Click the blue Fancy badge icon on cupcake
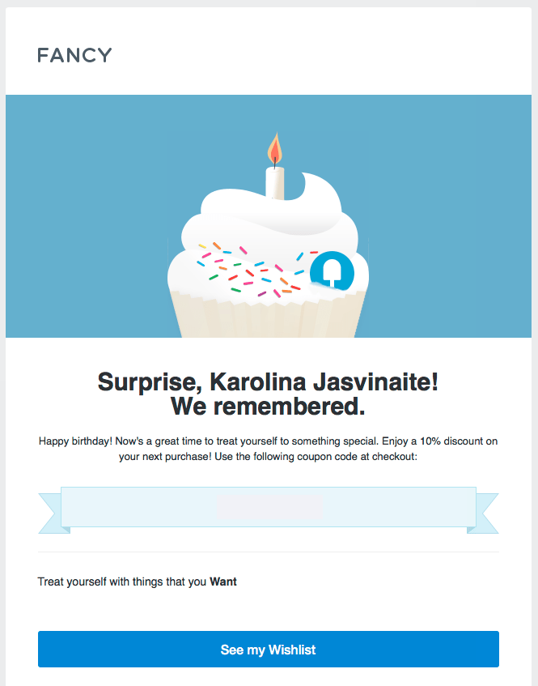 tap(331, 271)
